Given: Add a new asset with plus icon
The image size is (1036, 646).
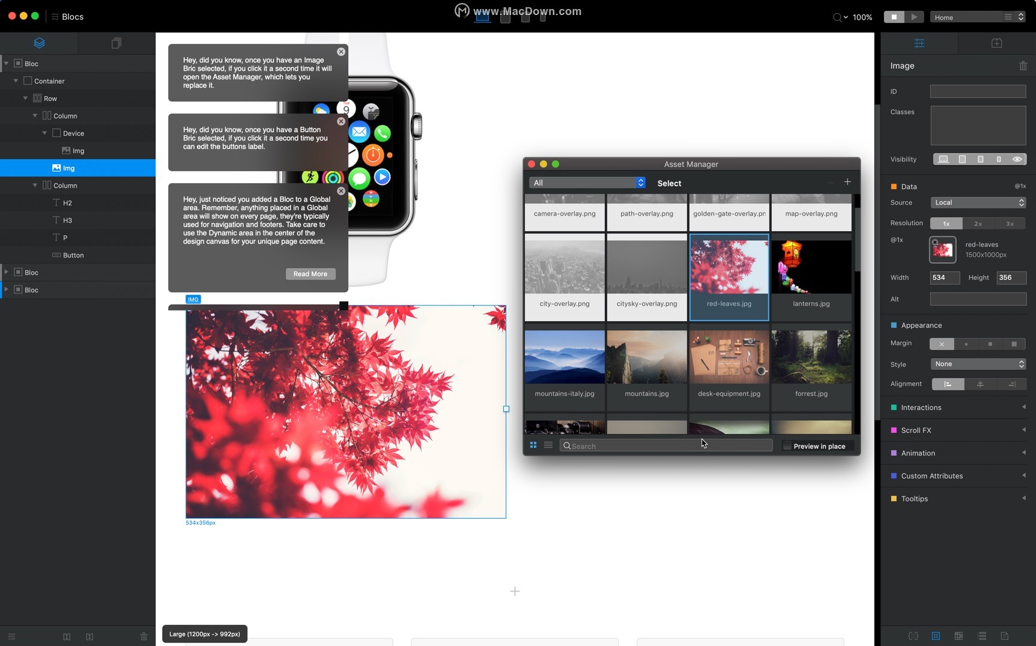Looking at the screenshot, I should pos(847,183).
